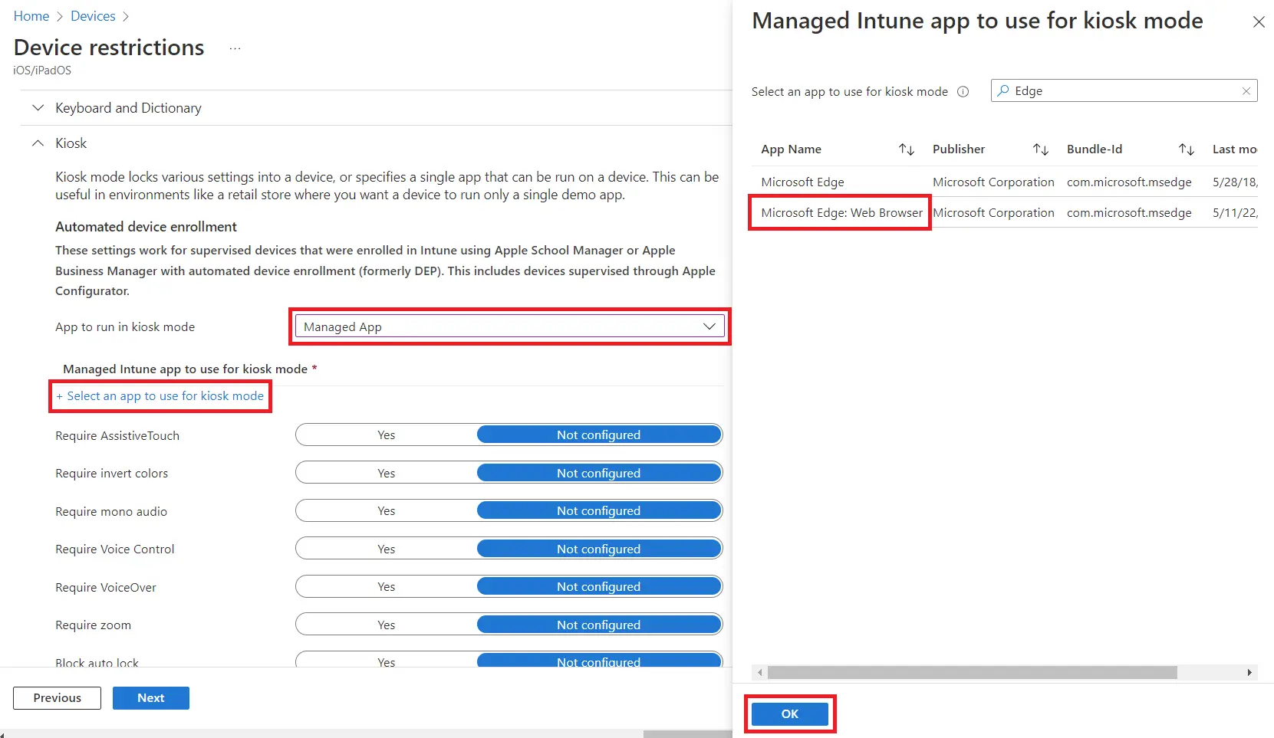Close the Managed Intune app panel
1274x738 pixels.
[x=1259, y=22]
